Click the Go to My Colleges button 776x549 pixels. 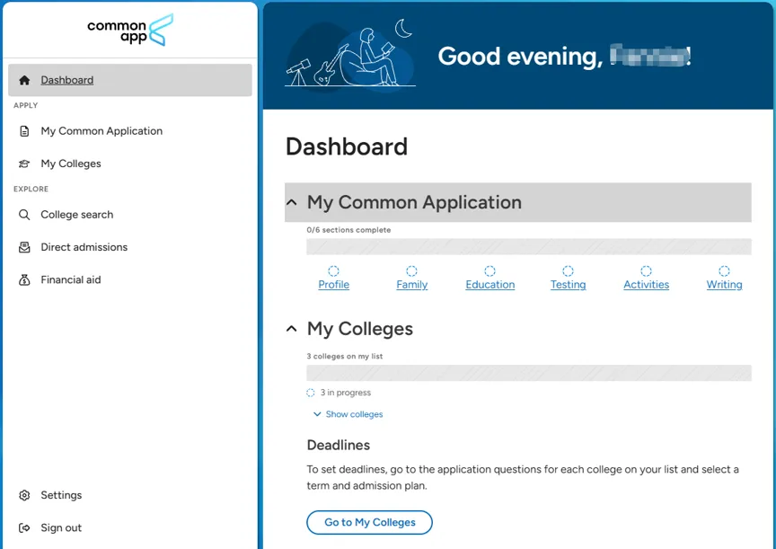[x=370, y=523]
